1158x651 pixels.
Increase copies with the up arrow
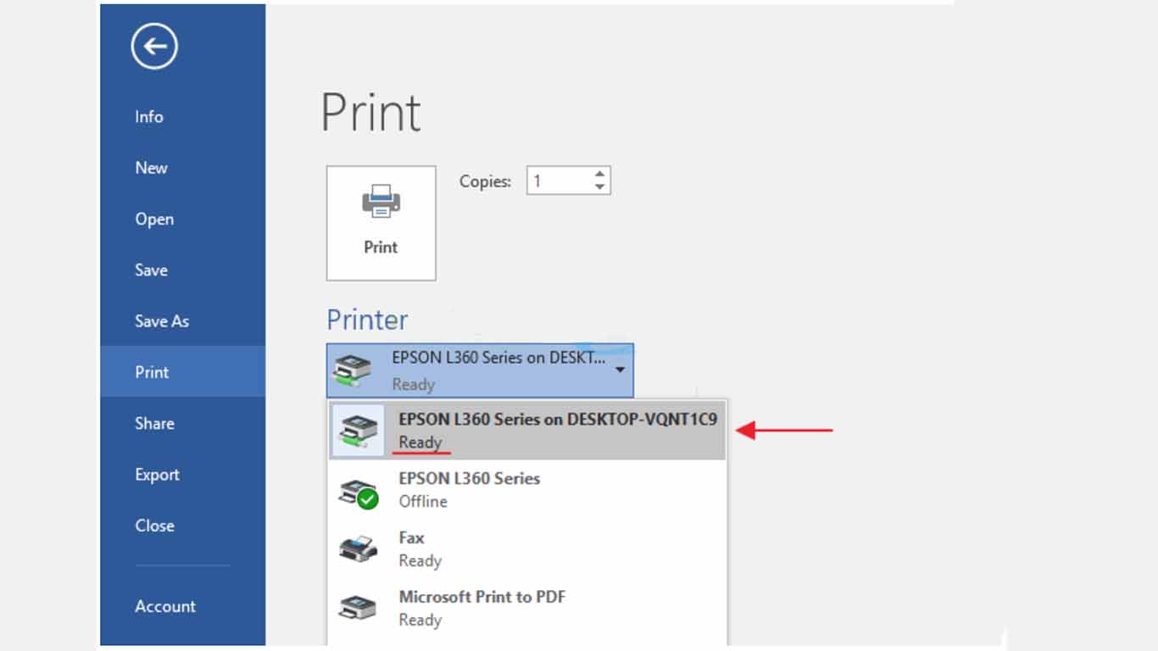600,174
